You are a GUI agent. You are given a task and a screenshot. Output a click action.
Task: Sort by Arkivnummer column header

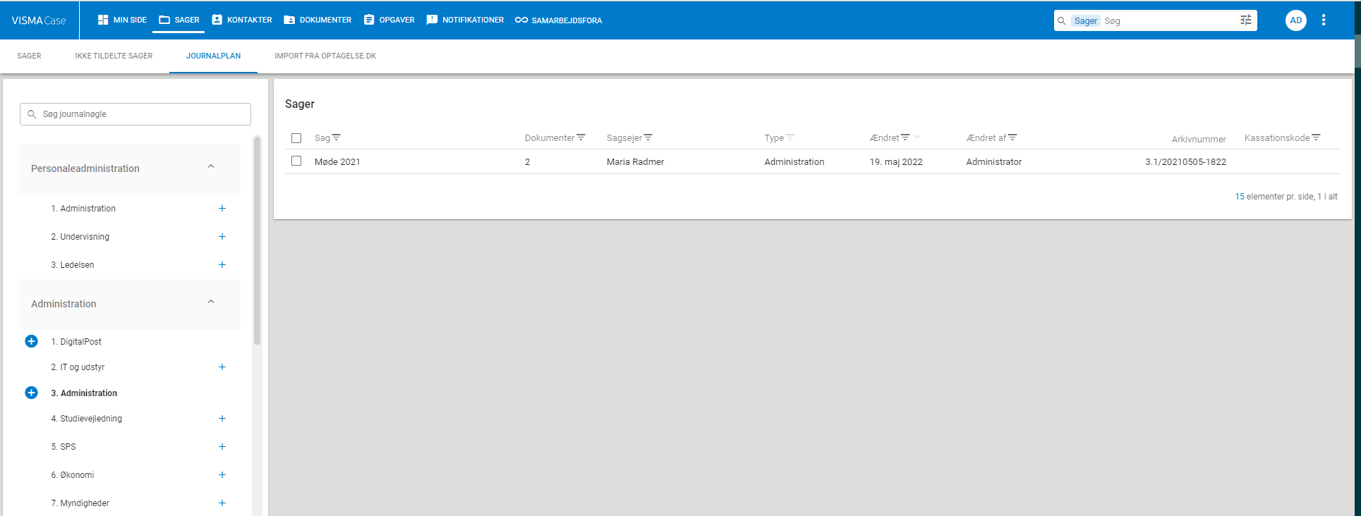[x=1199, y=140]
